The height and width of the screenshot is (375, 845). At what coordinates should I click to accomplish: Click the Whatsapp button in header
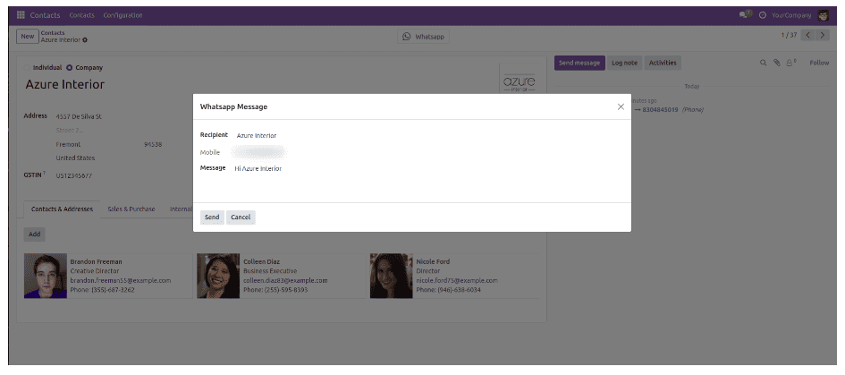coord(424,37)
